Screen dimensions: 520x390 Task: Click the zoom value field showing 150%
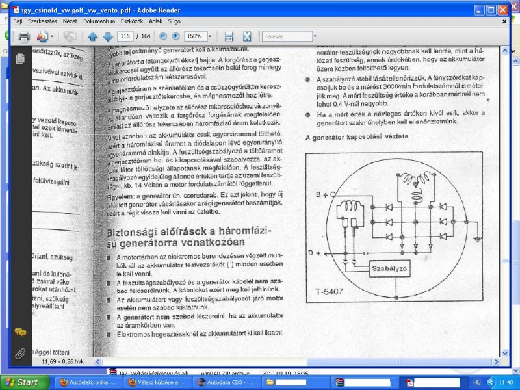coord(196,36)
